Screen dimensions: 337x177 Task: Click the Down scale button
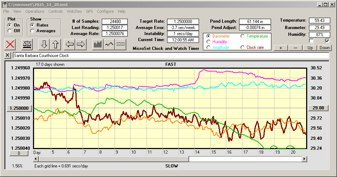[325, 48]
